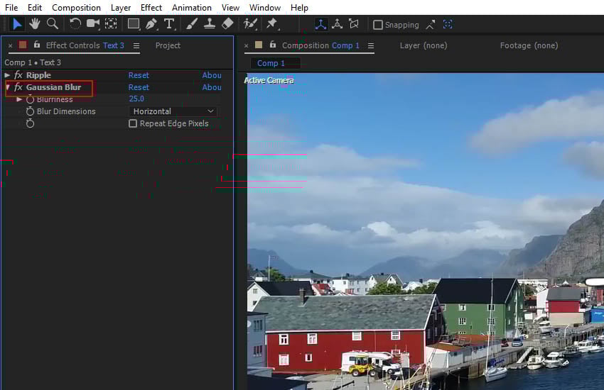
Task: Toggle the Snapping checkbox
Action: 378,25
